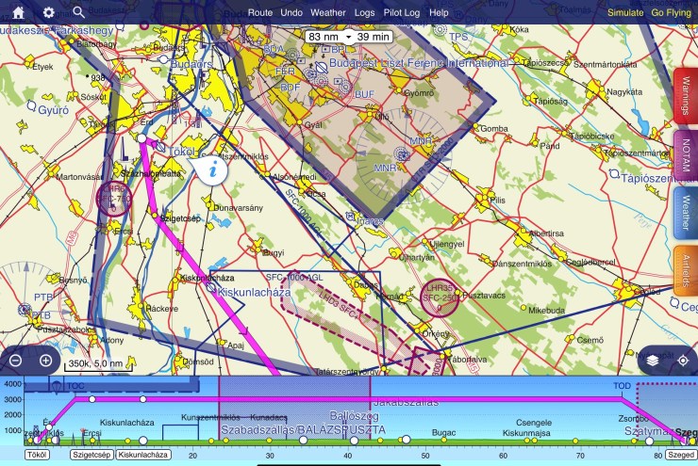This screenshot has height=466, width=698.
Task: Center map on current location
Action: (x=682, y=361)
